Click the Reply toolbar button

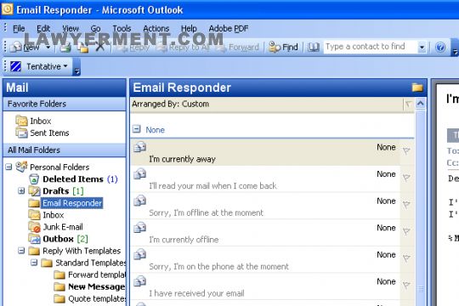coord(133,47)
